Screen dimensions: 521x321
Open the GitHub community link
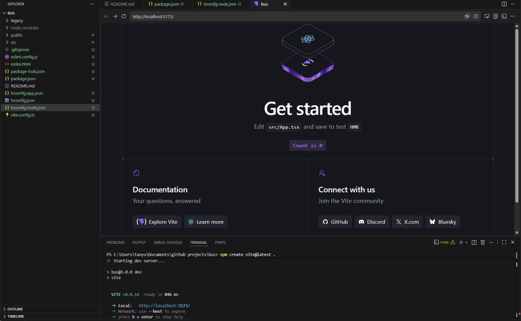(335, 222)
